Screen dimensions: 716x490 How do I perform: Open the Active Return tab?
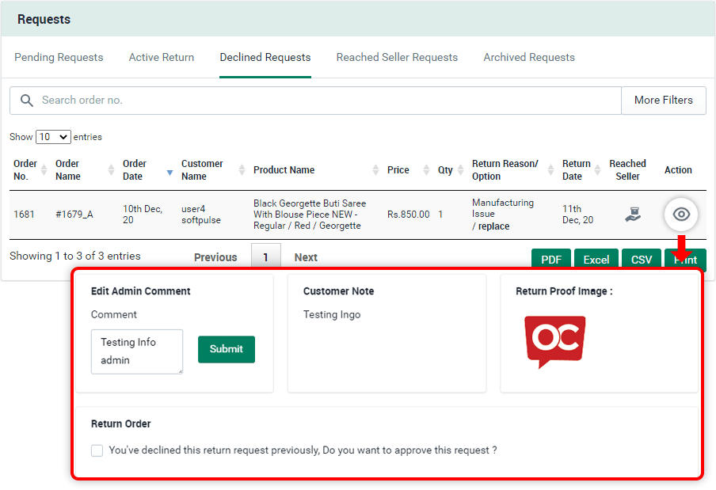click(162, 58)
